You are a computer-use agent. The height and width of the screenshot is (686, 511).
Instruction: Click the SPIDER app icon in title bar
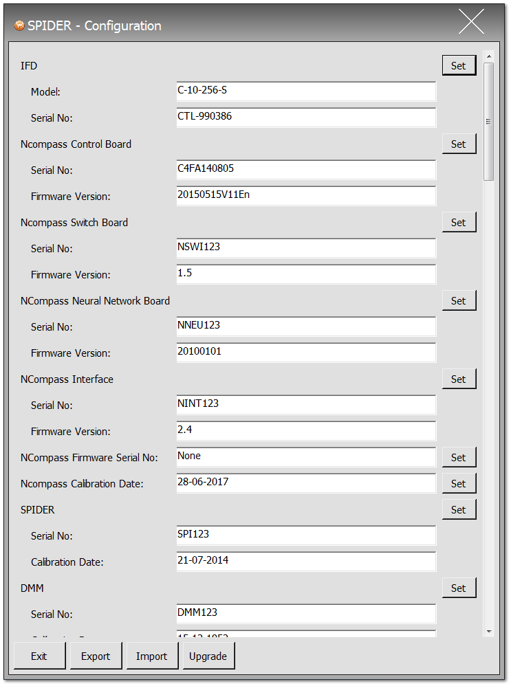click(19, 26)
